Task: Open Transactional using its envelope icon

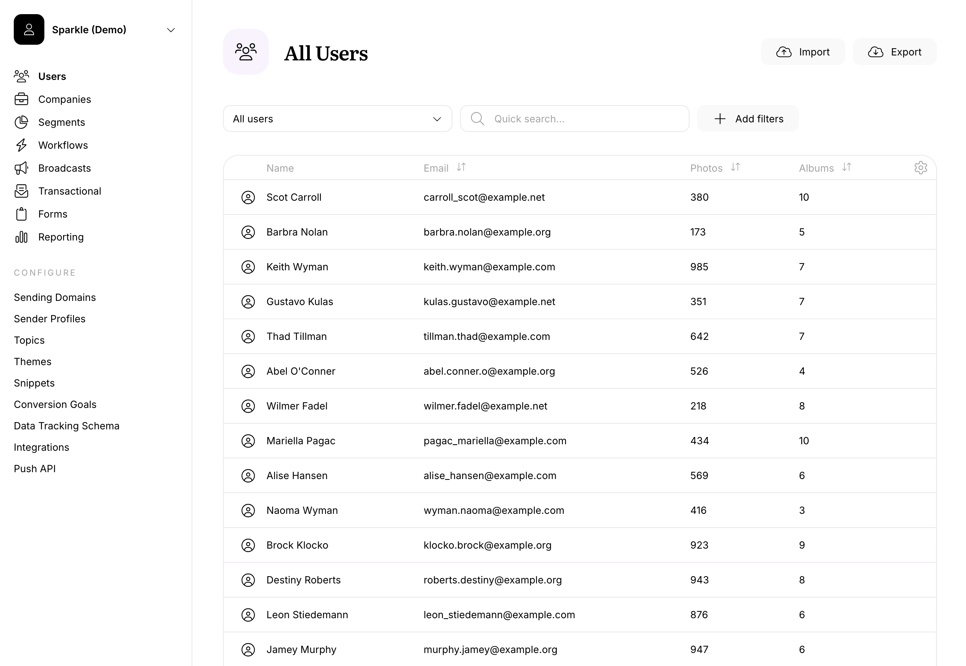Action: click(22, 191)
